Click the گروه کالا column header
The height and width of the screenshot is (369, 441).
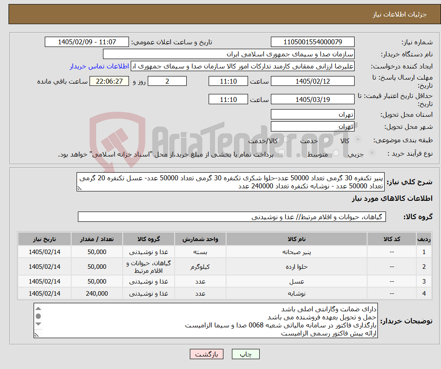[149, 239]
